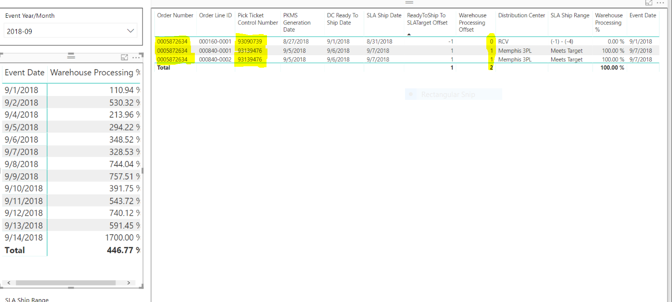This screenshot has width=672, height=302.
Task: Select the 9/9/2018 row
Action: point(72,176)
